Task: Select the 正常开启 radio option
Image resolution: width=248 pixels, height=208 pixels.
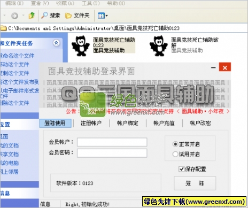Action: point(175,144)
